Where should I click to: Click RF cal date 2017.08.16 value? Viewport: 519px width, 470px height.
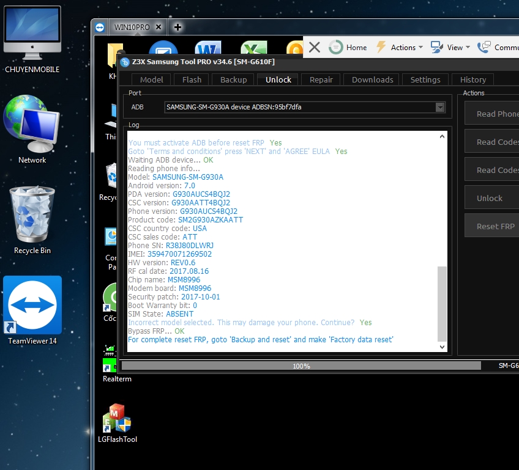189,271
